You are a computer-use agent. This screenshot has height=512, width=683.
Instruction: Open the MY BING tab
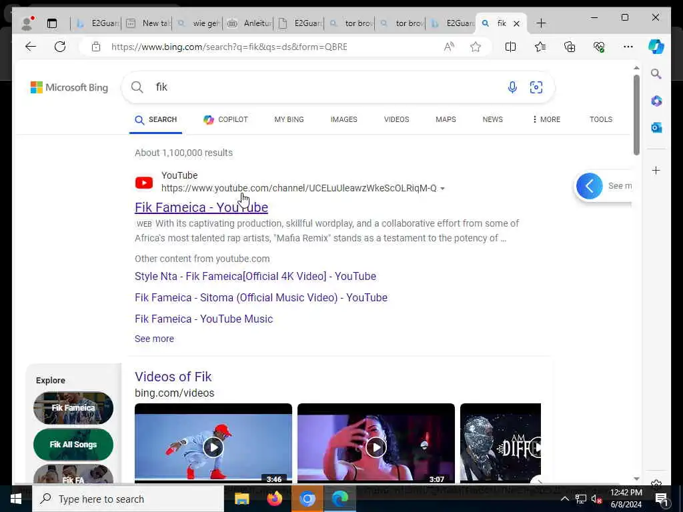coord(289,119)
